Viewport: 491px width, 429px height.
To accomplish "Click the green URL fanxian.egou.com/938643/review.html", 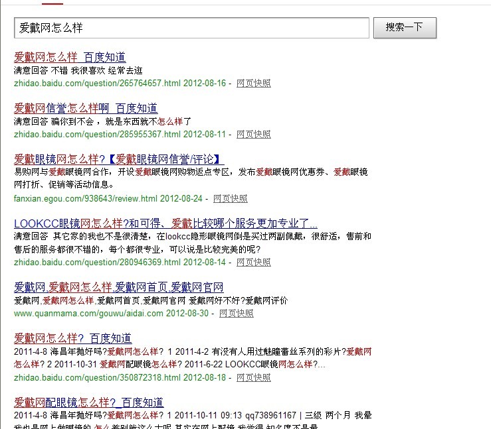I will (x=86, y=198).
